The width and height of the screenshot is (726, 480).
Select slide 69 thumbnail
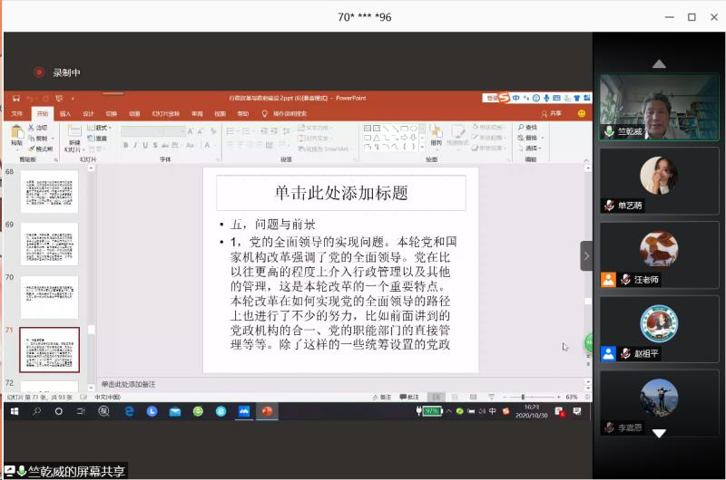pyautogui.click(x=49, y=244)
